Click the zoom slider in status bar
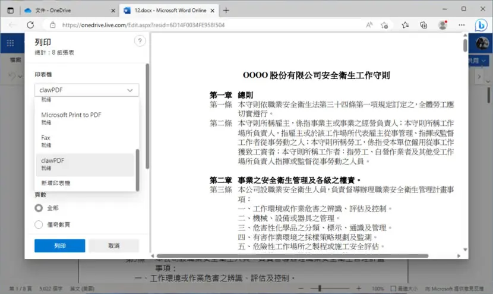The width and height of the screenshot is (493, 294). click(330, 288)
